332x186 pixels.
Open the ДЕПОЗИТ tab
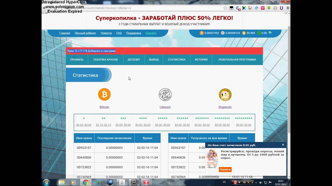[x=134, y=60]
